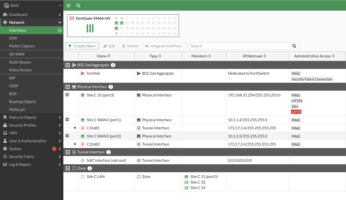Click the NAT interface (naf.root) tunnel icon
The image size is (346, 200).
[x=83, y=161]
